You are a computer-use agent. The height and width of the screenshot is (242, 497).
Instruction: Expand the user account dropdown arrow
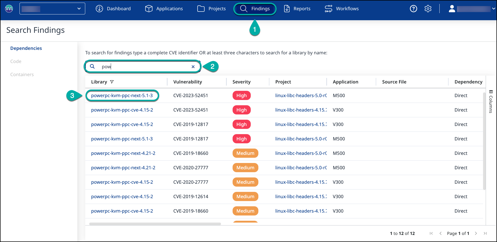pos(494,9)
